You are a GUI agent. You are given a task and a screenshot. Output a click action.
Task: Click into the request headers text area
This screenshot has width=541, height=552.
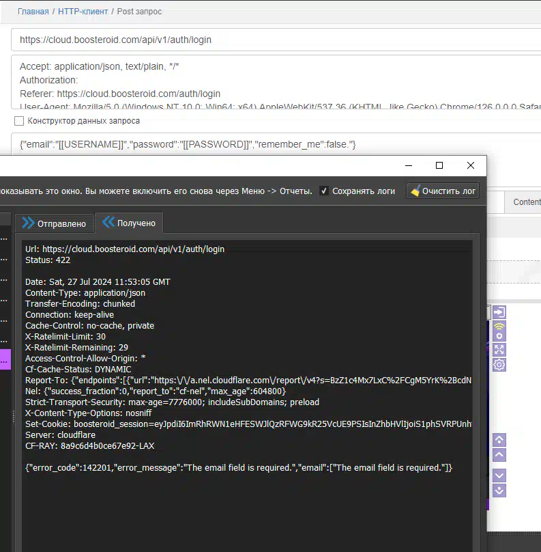[276, 82]
